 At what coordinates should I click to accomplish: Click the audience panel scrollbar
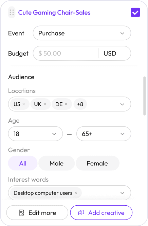click(144, 96)
